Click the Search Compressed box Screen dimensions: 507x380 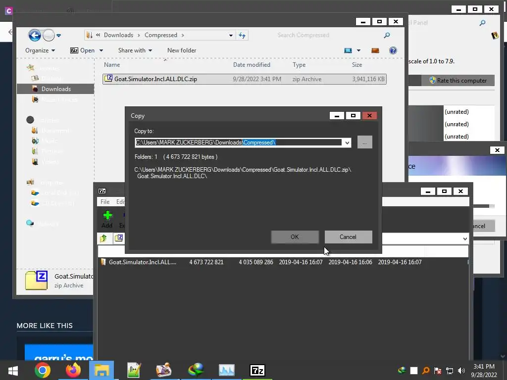coord(328,35)
